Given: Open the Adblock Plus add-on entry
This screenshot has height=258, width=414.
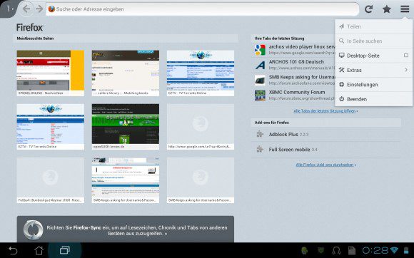Looking at the screenshot, I should pyautogui.click(x=325, y=135).
